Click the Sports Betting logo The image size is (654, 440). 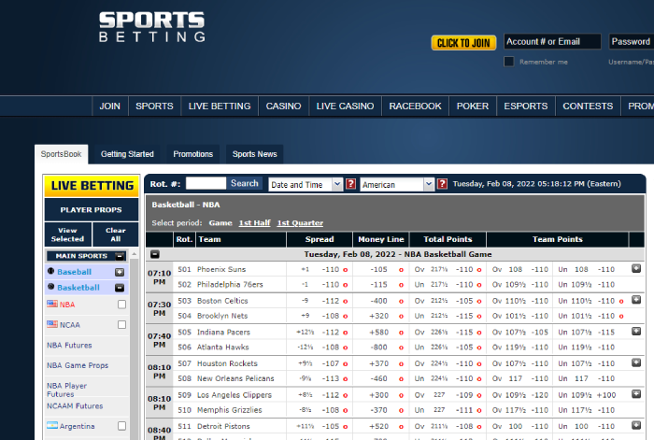click(151, 27)
